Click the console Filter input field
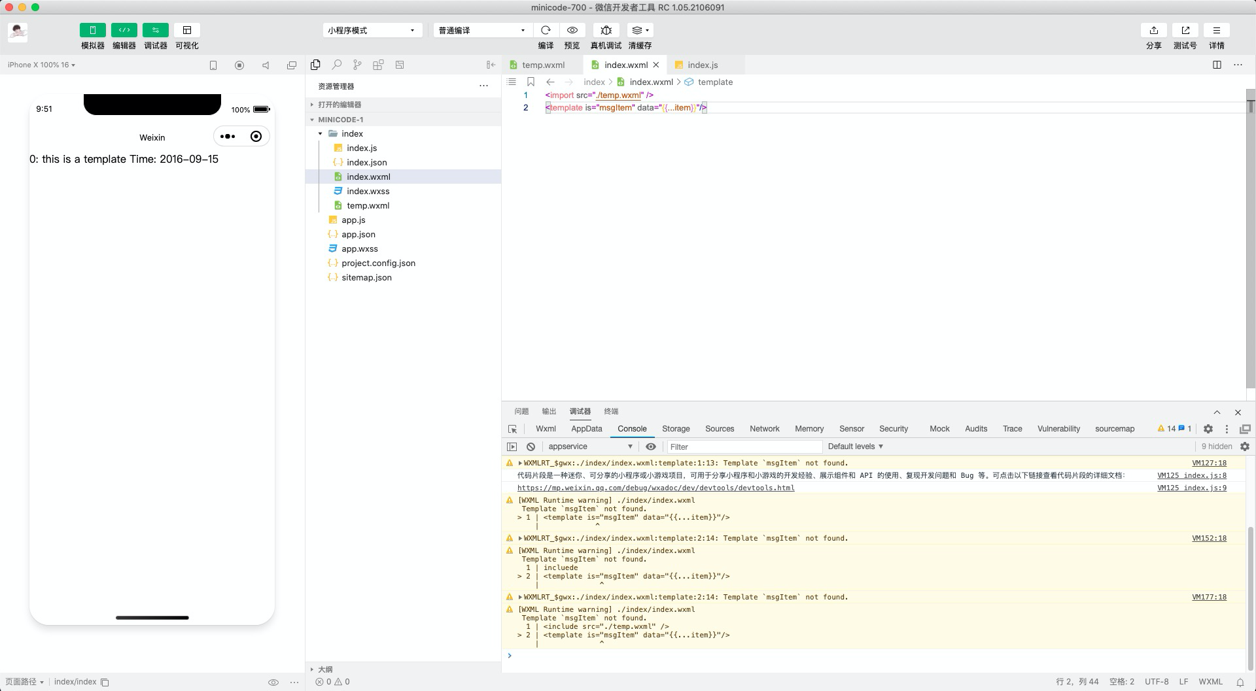This screenshot has width=1256, height=691. (x=744, y=447)
